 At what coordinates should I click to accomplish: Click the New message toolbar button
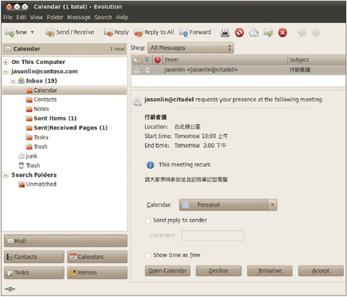click(x=16, y=32)
